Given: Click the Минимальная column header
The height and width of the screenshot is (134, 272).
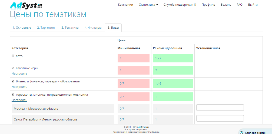Looking at the screenshot, I should point(129,48).
